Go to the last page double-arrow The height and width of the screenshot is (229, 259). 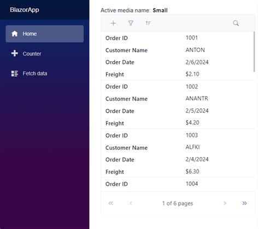[x=245, y=203]
